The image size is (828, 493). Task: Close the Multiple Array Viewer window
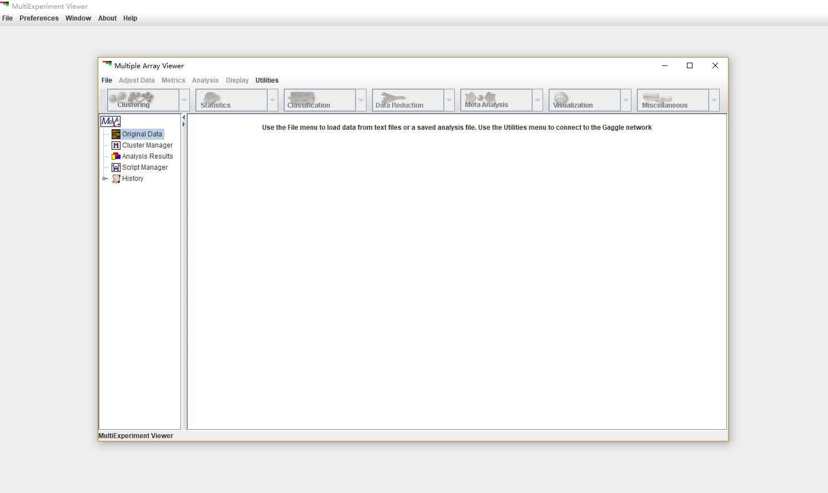[x=715, y=65]
